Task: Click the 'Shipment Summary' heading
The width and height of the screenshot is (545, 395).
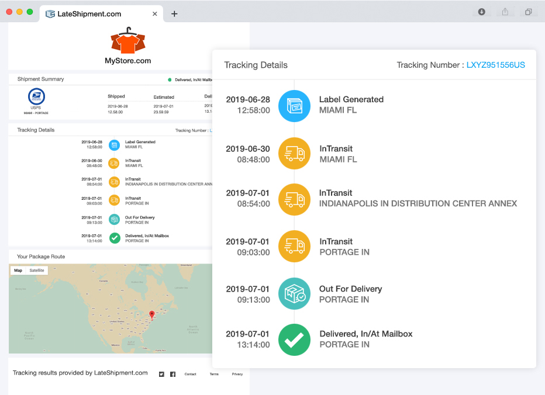Action: (41, 79)
